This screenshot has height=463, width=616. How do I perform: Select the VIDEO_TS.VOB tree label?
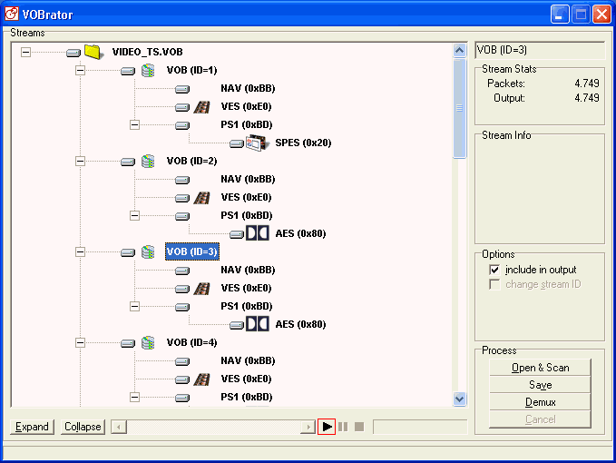tap(147, 52)
